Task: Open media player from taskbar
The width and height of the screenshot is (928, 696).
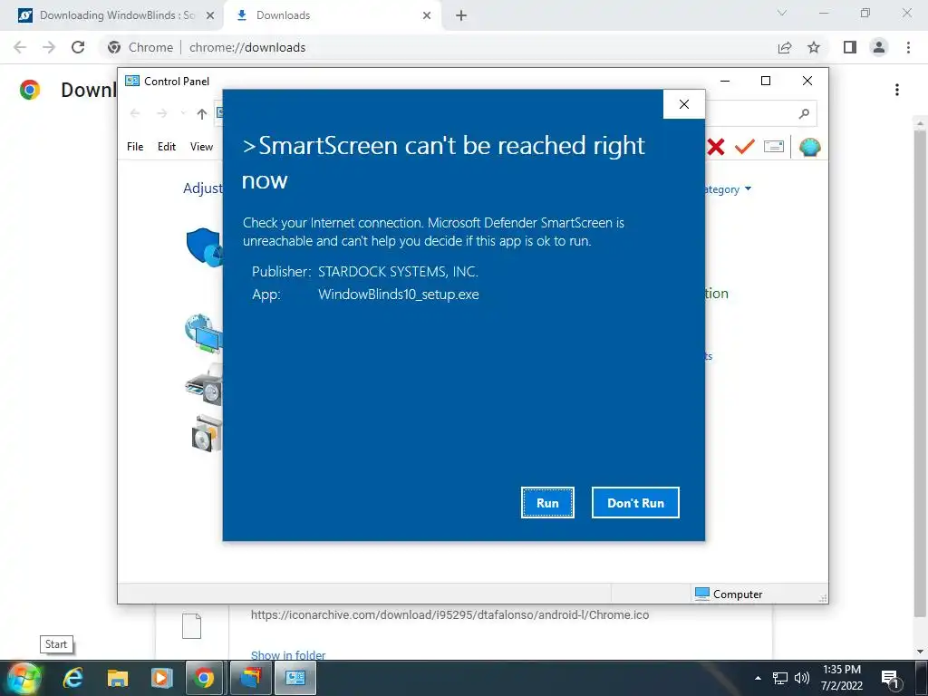Action: 161,678
